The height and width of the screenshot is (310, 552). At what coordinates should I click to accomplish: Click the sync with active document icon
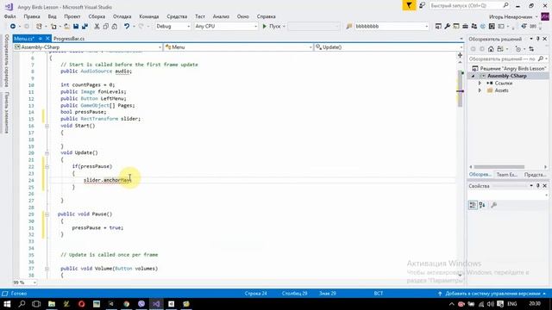coord(531,49)
